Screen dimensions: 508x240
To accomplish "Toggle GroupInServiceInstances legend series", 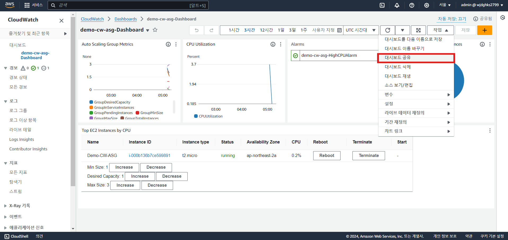I will pyautogui.click(x=112, y=107).
